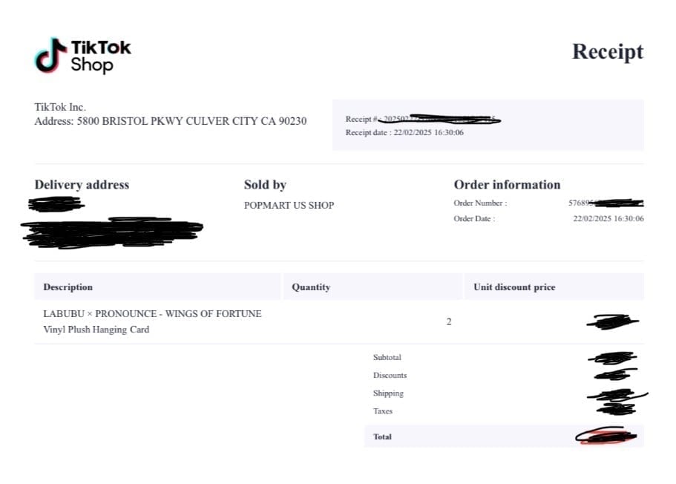Click the red-scribbled Total amount
The image size is (676, 484).
(x=606, y=436)
